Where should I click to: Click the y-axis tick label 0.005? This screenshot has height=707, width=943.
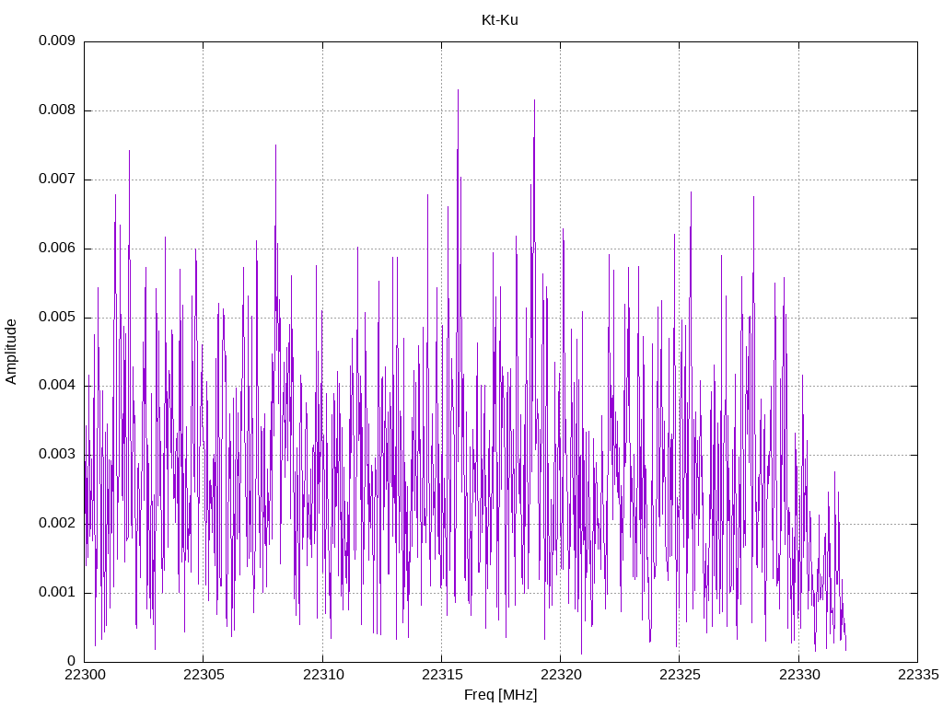(57, 317)
